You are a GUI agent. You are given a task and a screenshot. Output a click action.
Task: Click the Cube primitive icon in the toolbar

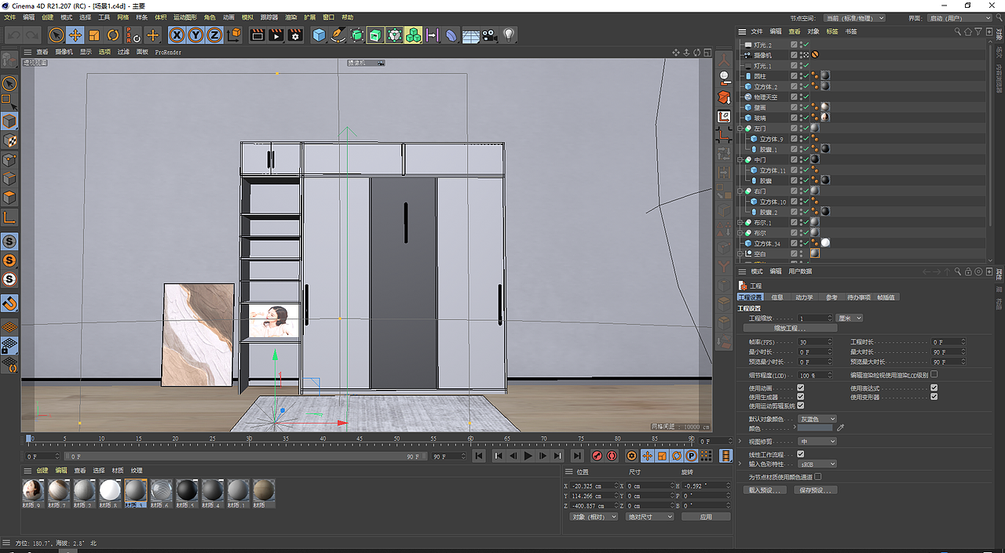[x=318, y=35]
